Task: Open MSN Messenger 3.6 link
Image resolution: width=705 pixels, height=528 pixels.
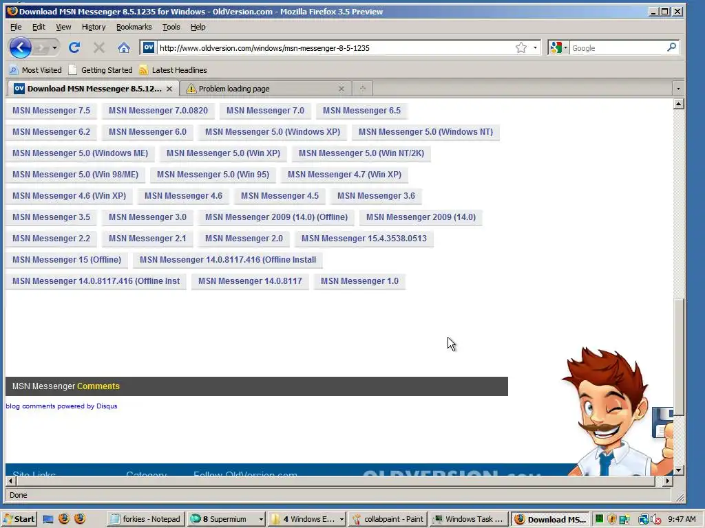Action: point(377,196)
